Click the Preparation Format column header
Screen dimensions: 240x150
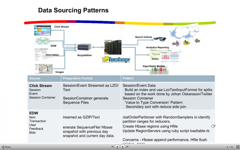pyautogui.click(x=78, y=78)
